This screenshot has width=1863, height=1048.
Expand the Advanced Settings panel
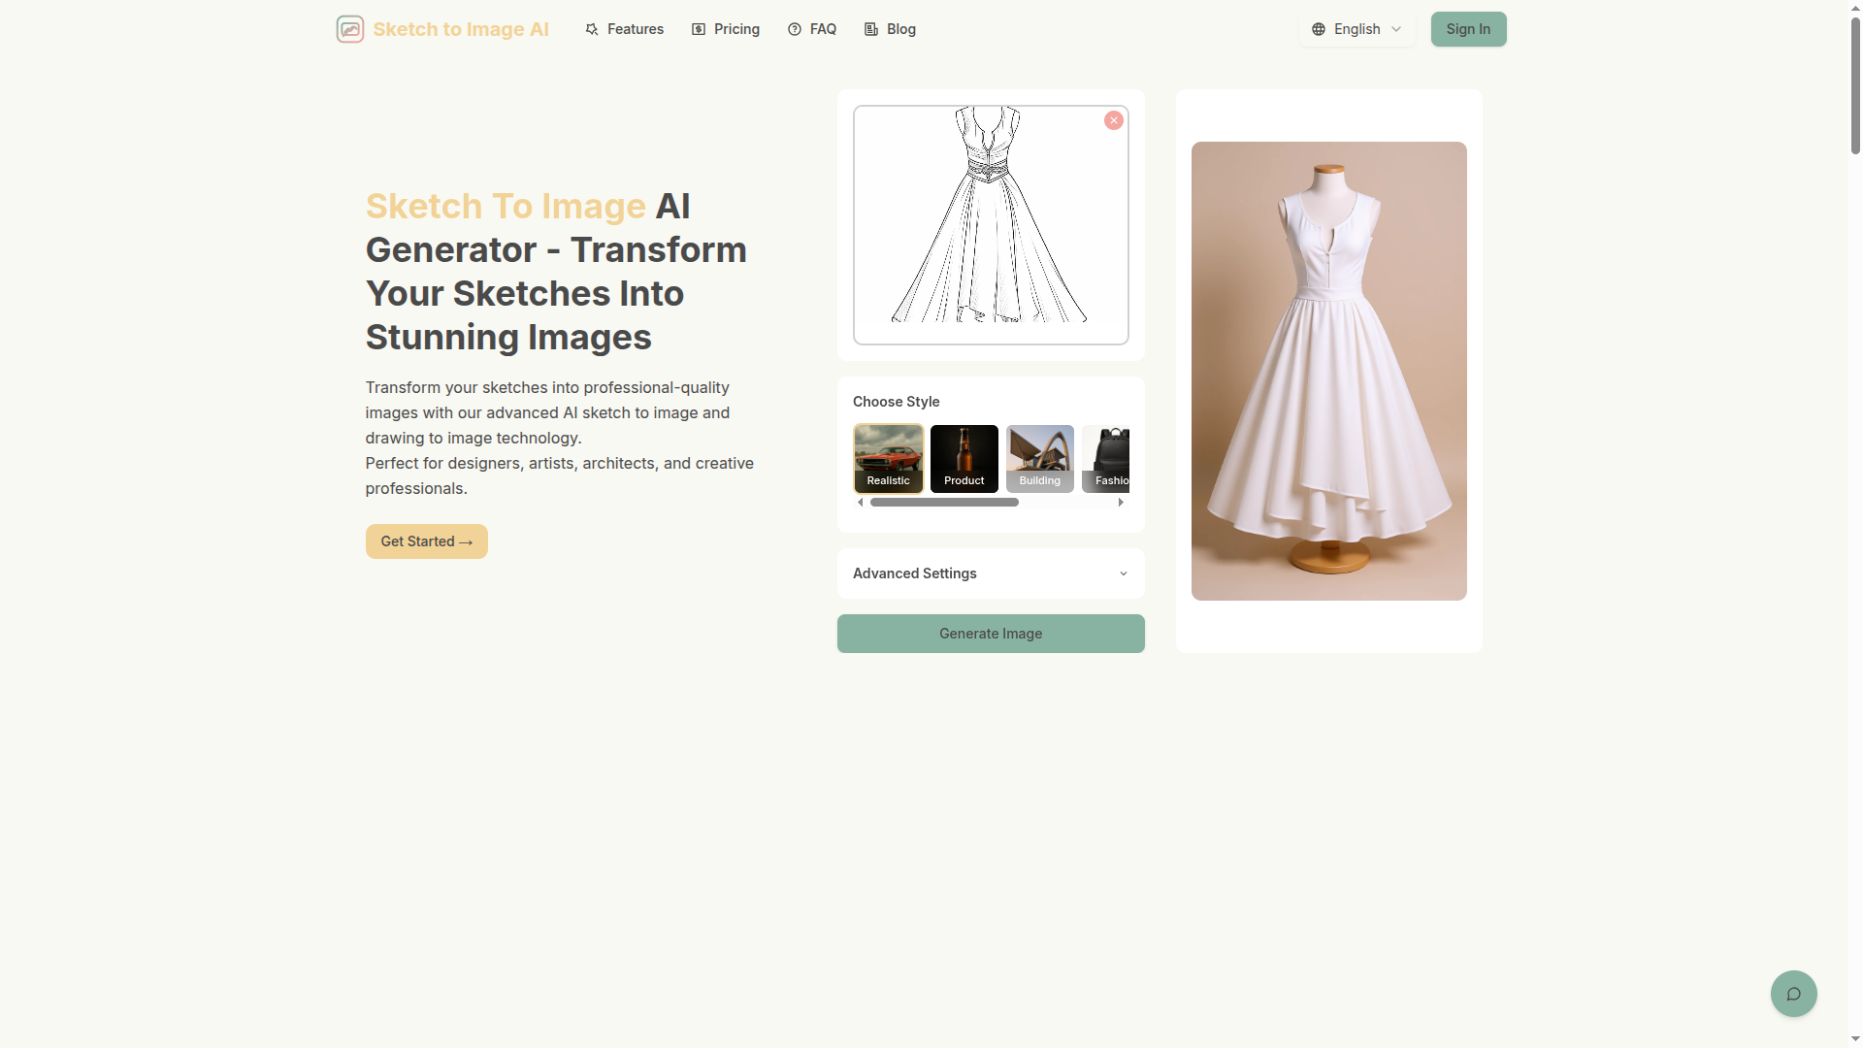991,573
